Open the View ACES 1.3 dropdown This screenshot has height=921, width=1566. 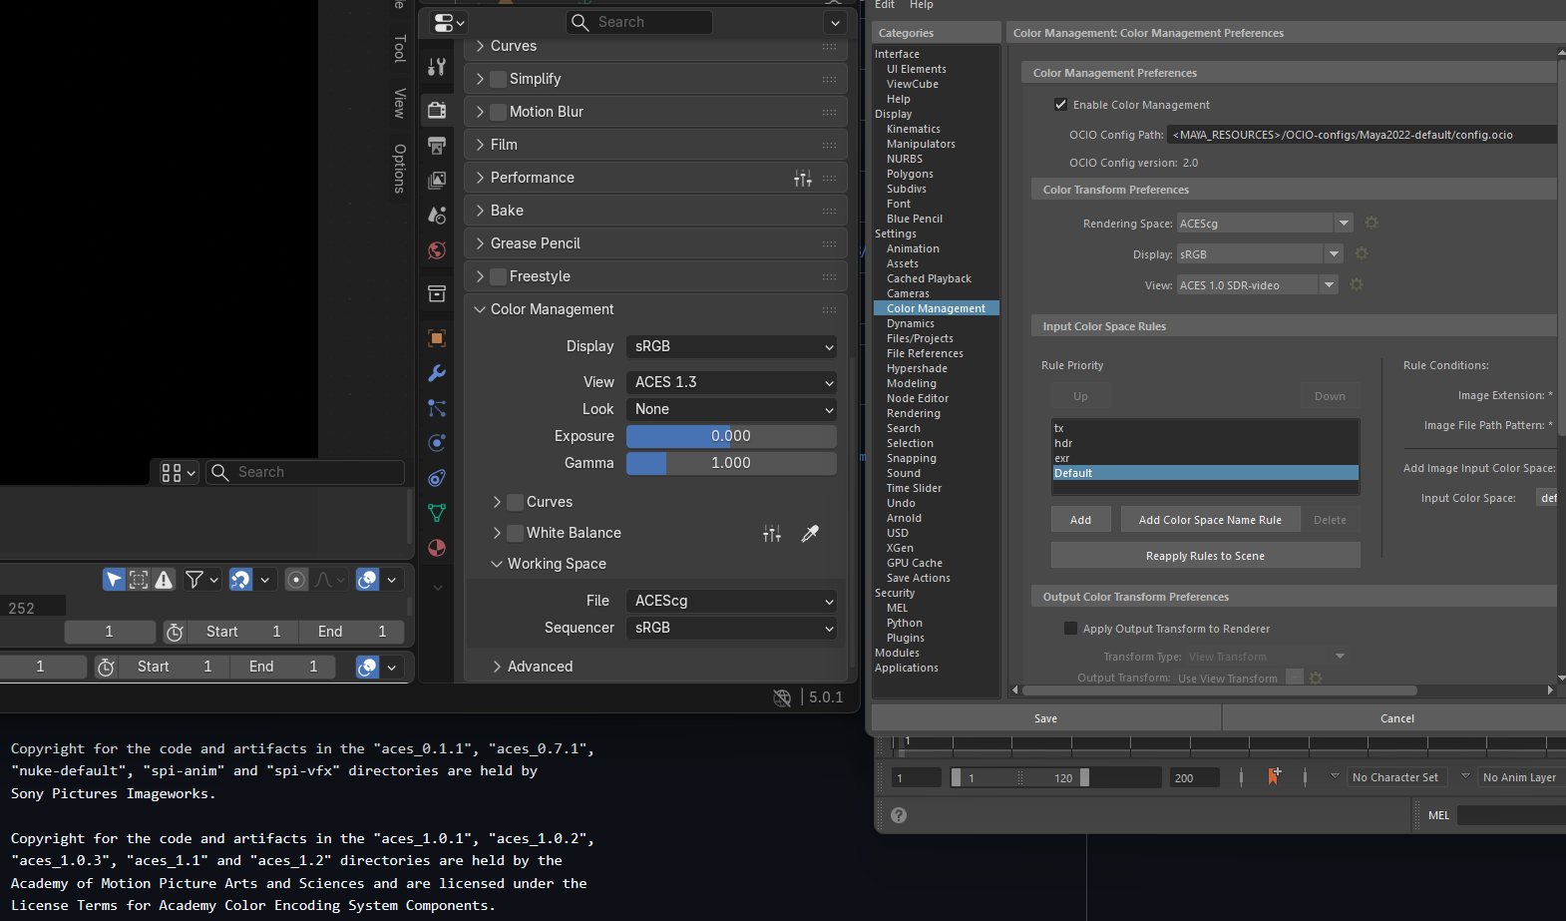pos(730,382)
